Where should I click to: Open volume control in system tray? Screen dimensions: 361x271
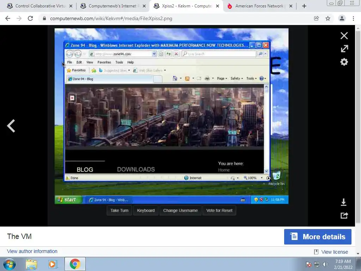tap(325, 264)
